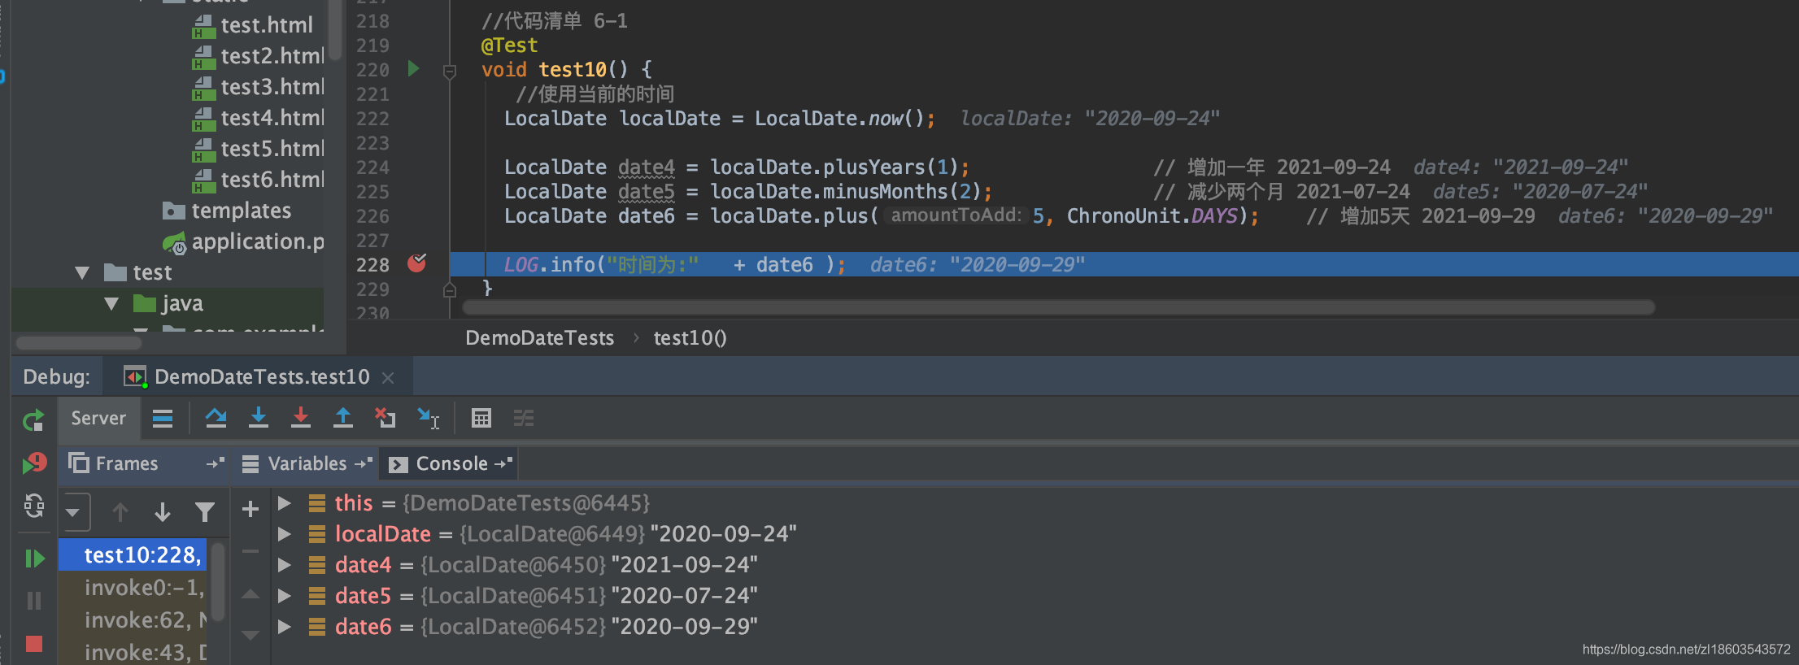The height and width of the screenshot is (665, 1799).
Task: Open the application properties file
Action: (257, 241)
